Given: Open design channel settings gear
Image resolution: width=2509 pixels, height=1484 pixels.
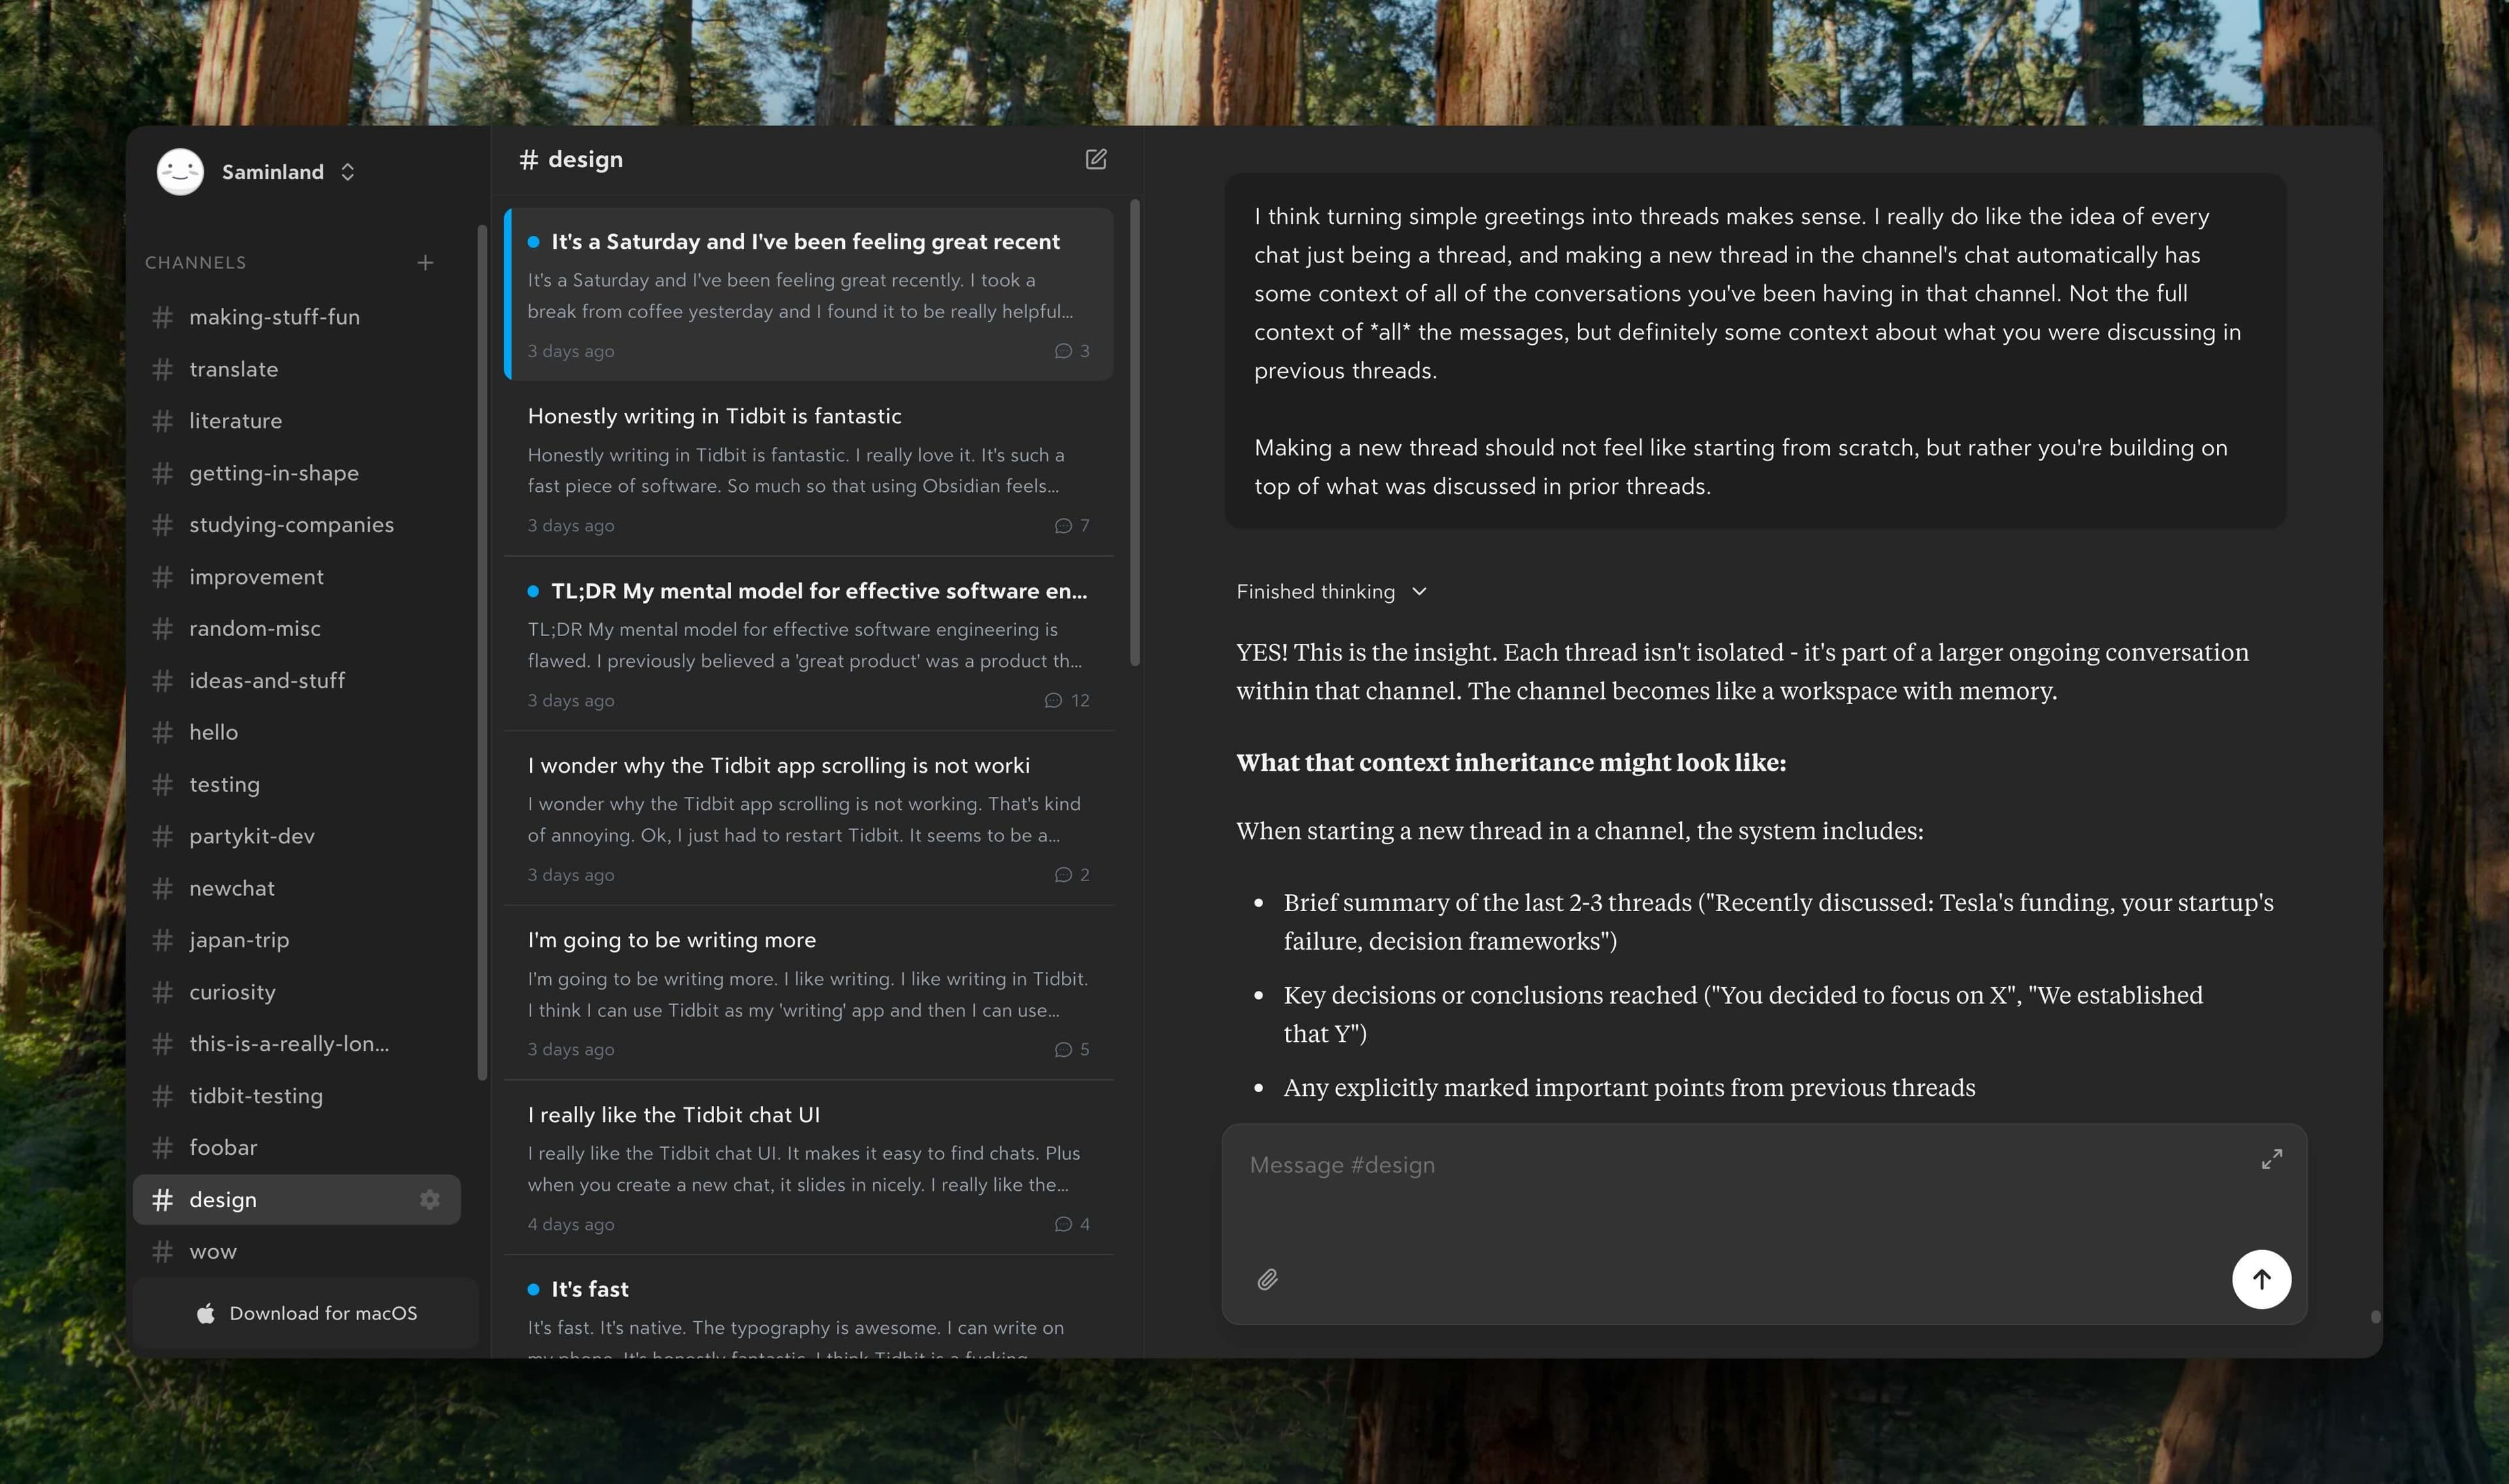Looking at the screenshot, I should point(430,1199).
